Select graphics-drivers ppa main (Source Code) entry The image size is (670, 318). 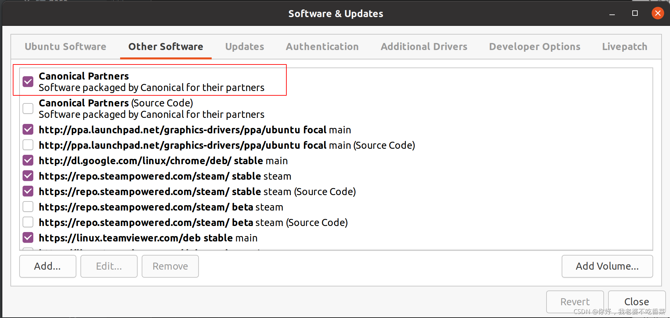tap(227, 145)
